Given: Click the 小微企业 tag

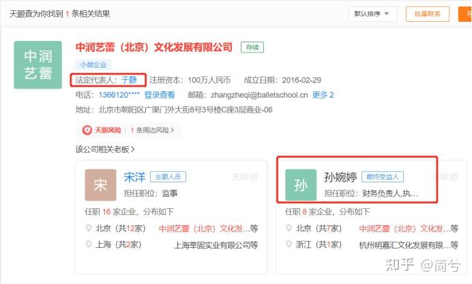Looking at the screenshot, I should pyautogui.click(x=93, y=64).
